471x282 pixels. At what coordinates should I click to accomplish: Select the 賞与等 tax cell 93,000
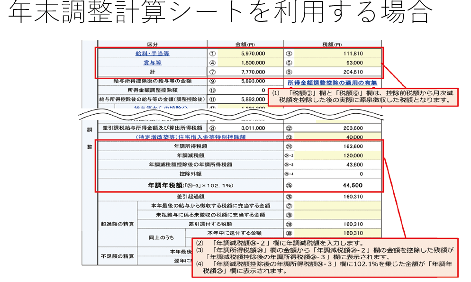pos(338,63)
